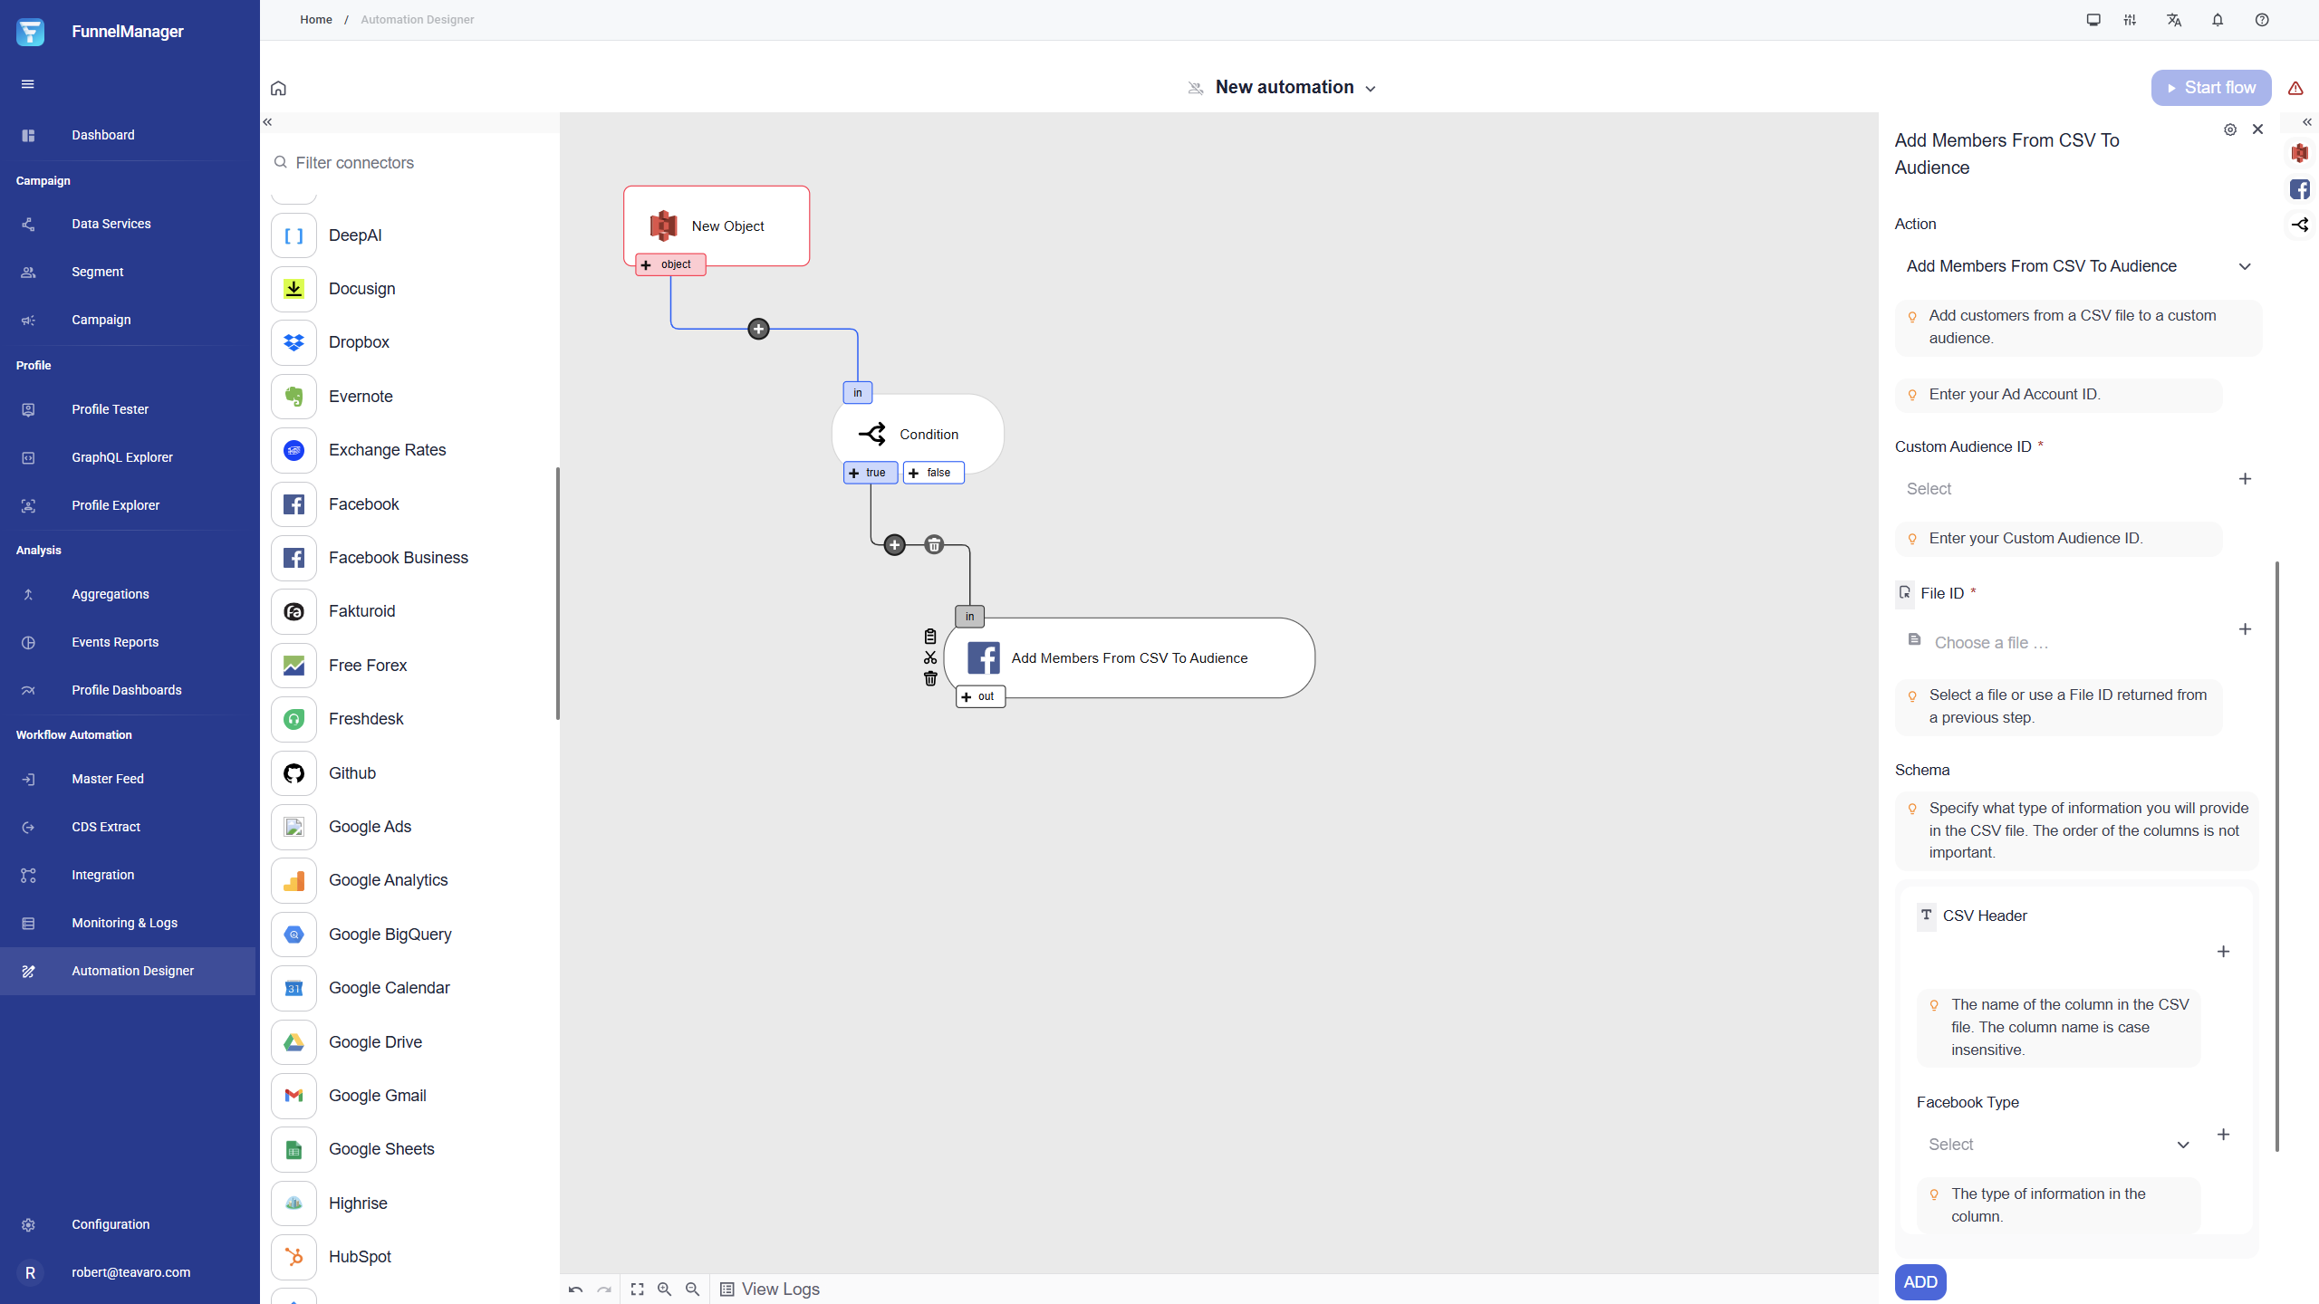Open the help question mark icon
Viewport: 2319px width, 1304px height.
pyautogui.click(x=2262, y=20)
